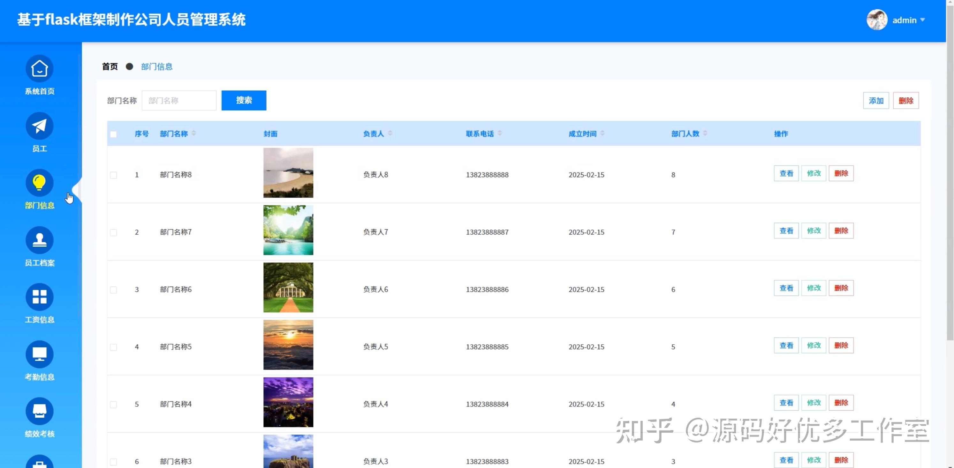Click inside the 部门名称 input field

179,100
